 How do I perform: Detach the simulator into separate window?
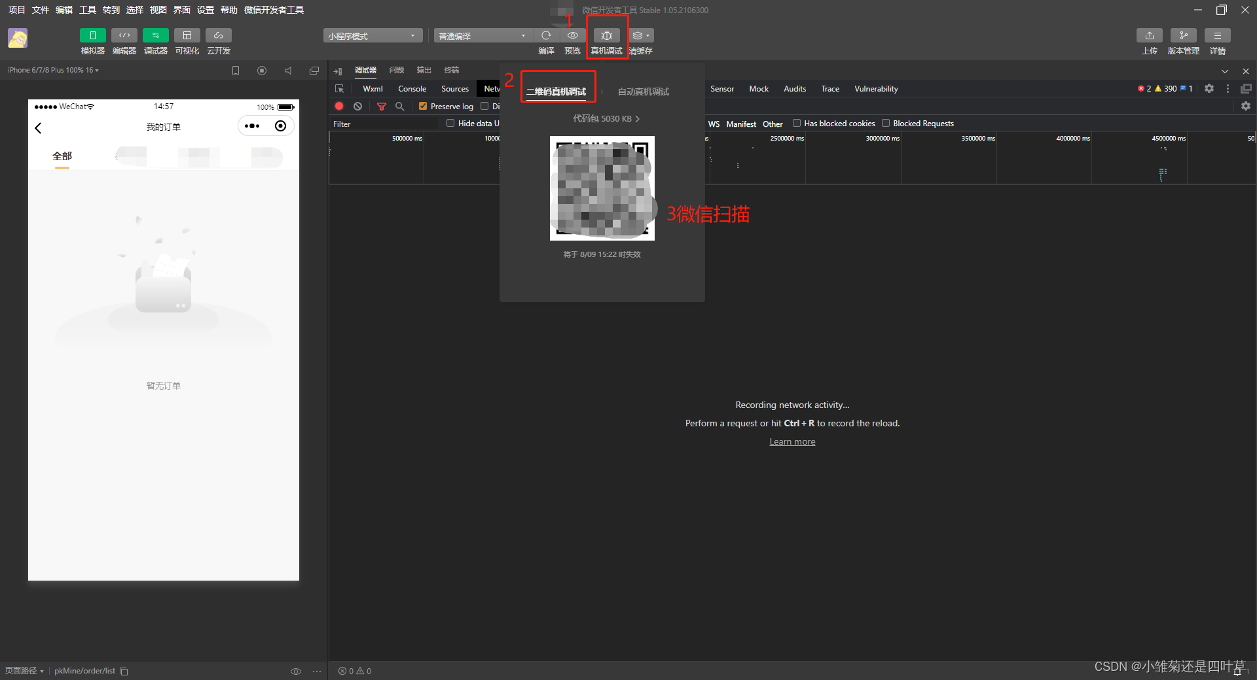point(314,71)
